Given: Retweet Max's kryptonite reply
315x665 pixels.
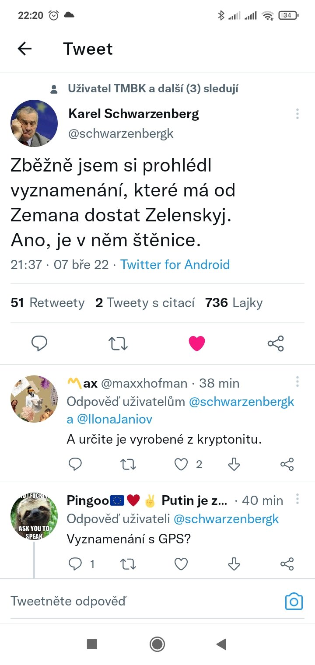Looking at the screenshot, I should click(x=128, y=464).
